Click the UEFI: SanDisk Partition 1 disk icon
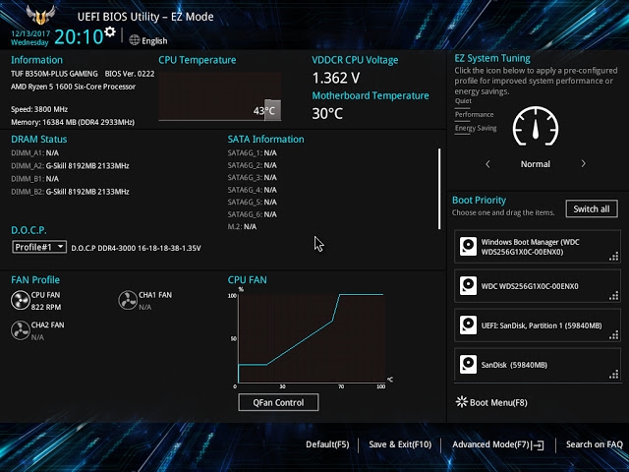 pos(468,325)
